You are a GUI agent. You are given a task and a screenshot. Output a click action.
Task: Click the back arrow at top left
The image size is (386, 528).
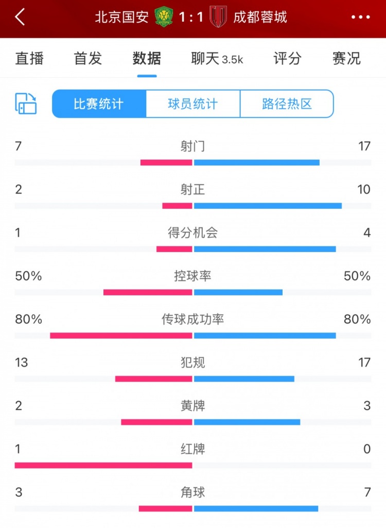[19, 16]
